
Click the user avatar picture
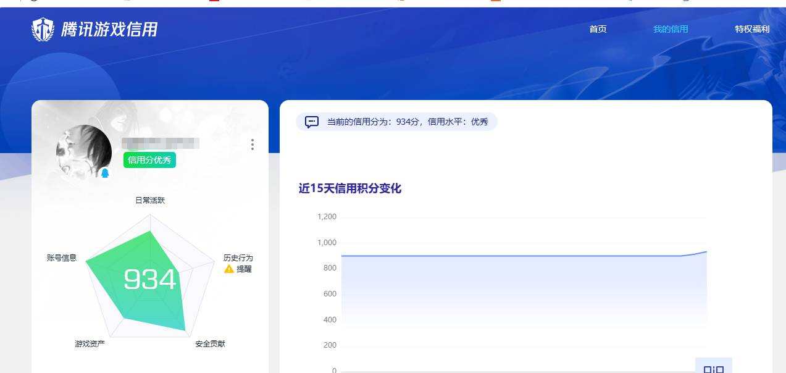click(x=84, y=153)
